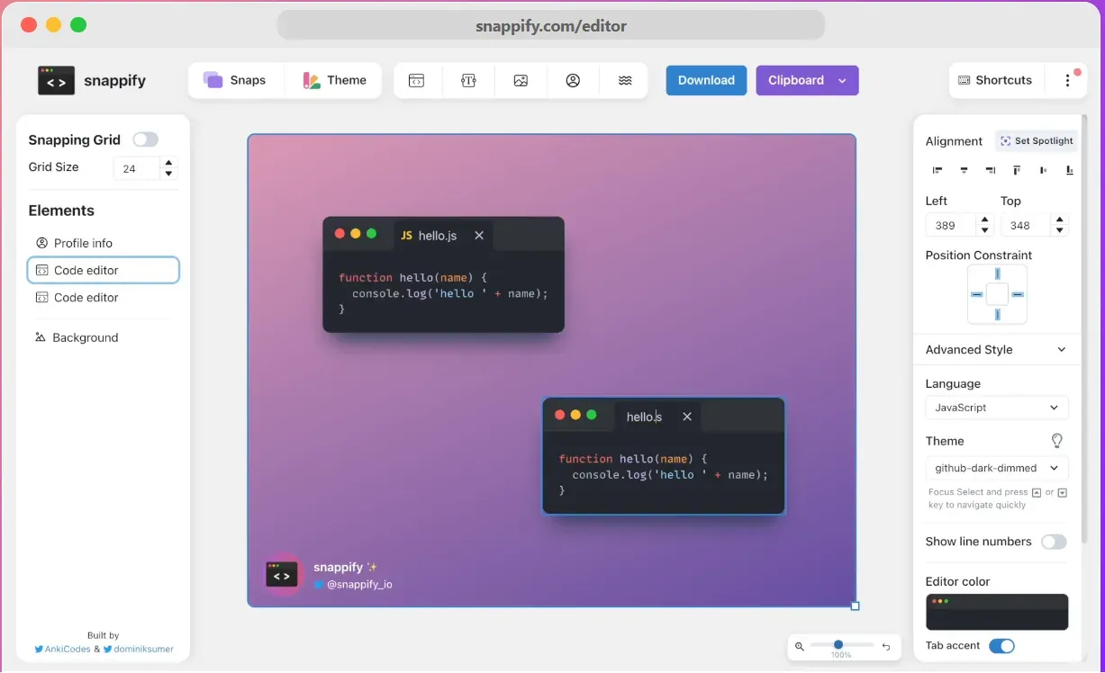This screenshot has height=673, width=1105.
Task: Click the waves background toolbar icon
Action: click(625, 80)
